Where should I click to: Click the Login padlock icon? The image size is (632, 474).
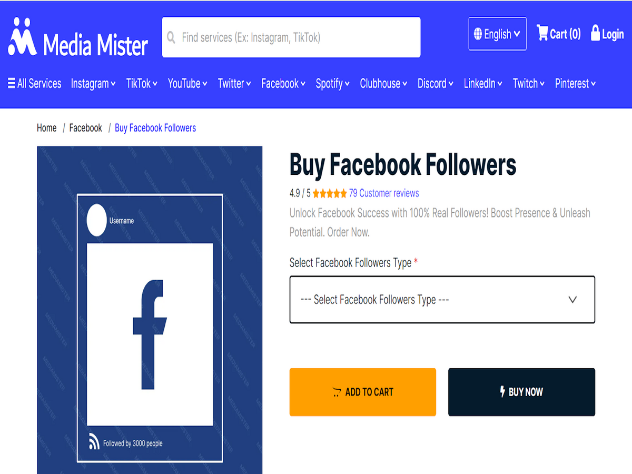click(596, 33)
